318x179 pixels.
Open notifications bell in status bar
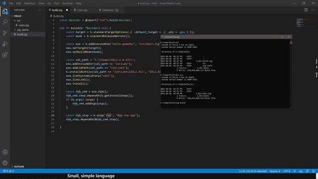[314, 171]
